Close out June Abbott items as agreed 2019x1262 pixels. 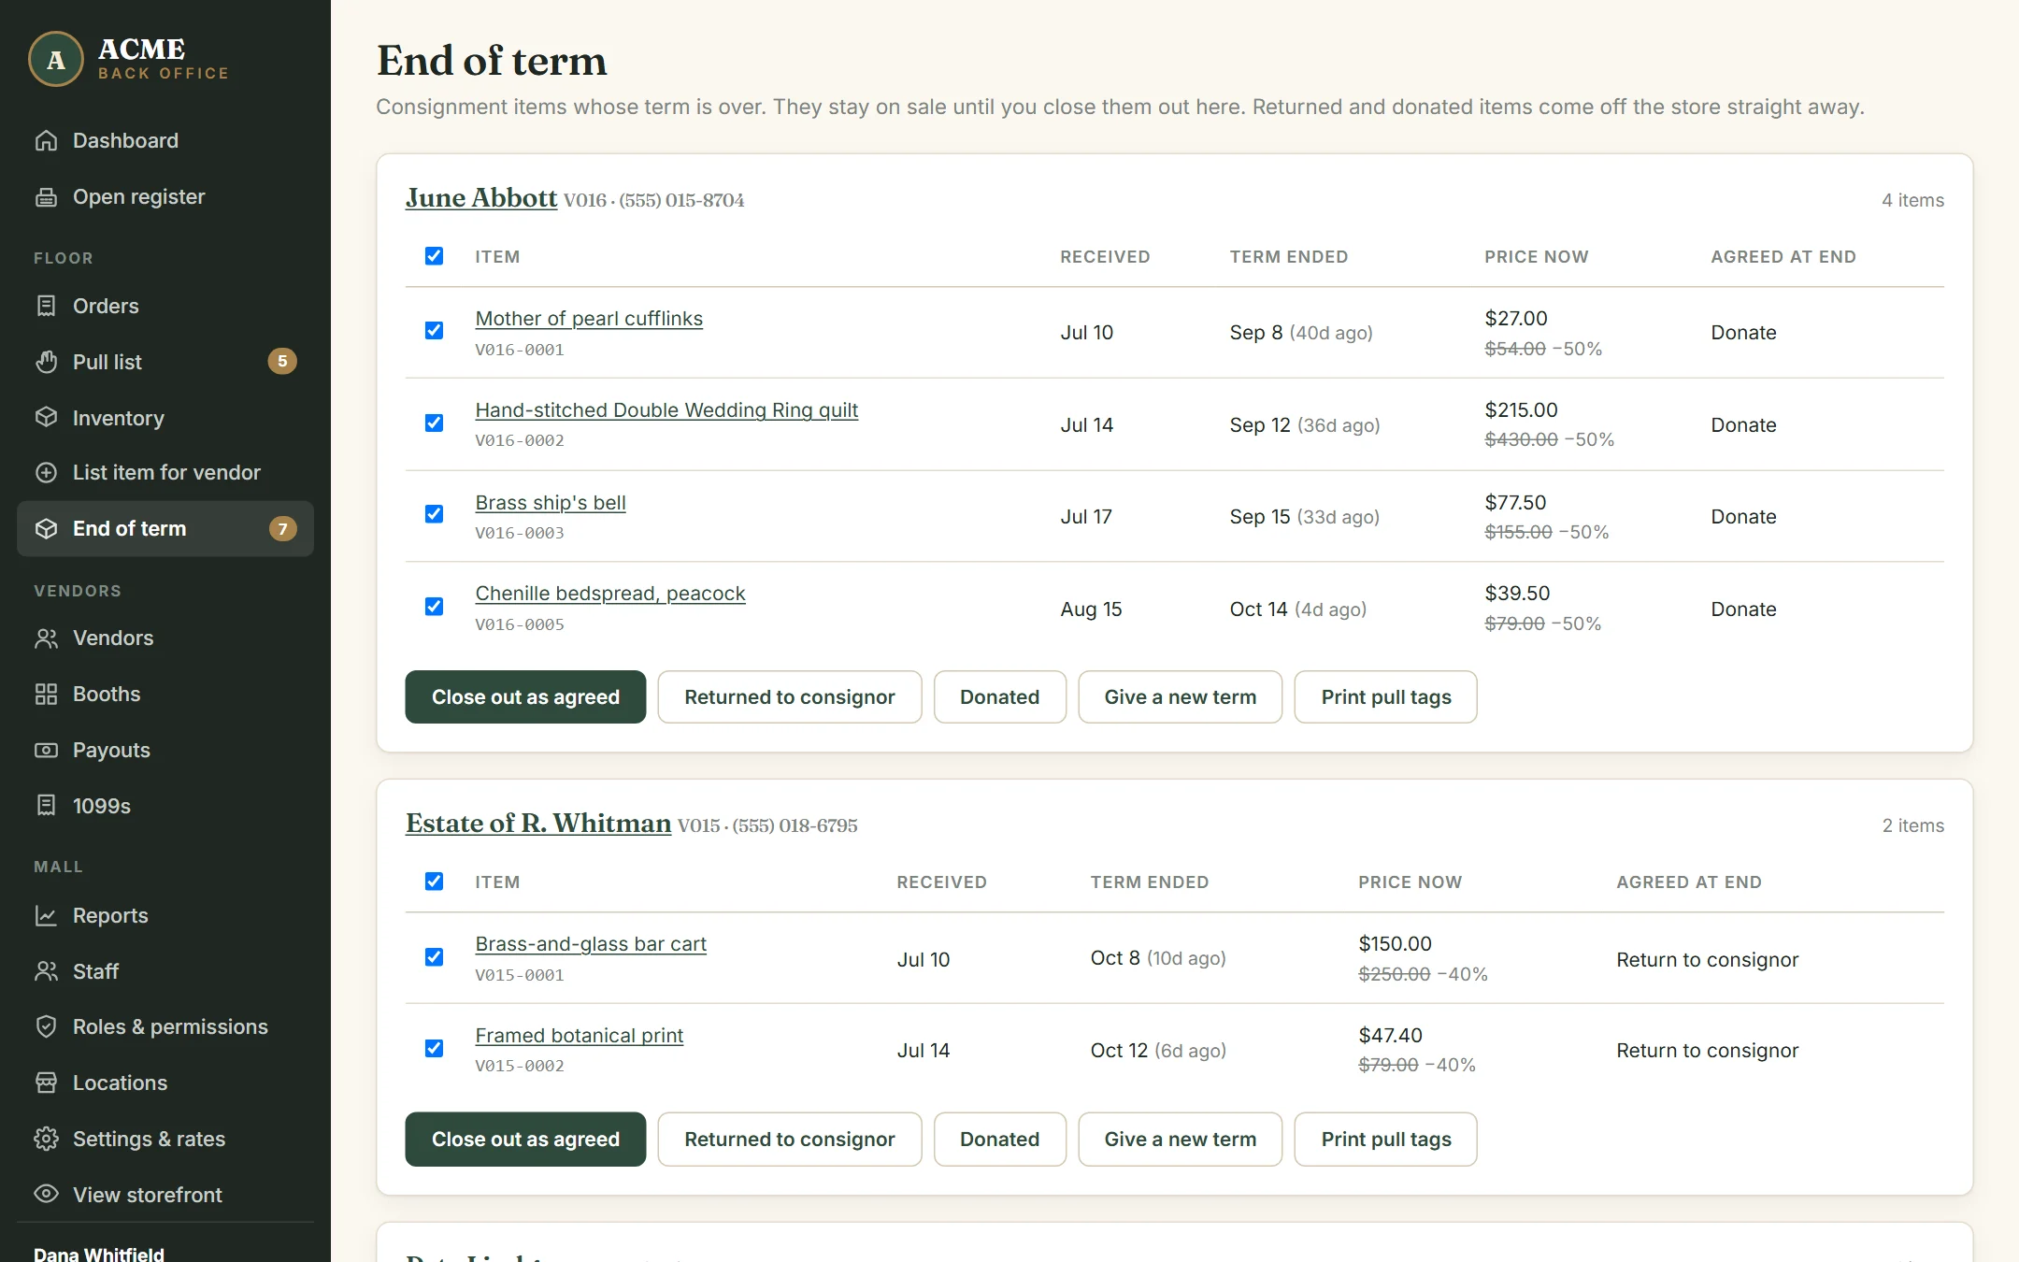(525, 696)
